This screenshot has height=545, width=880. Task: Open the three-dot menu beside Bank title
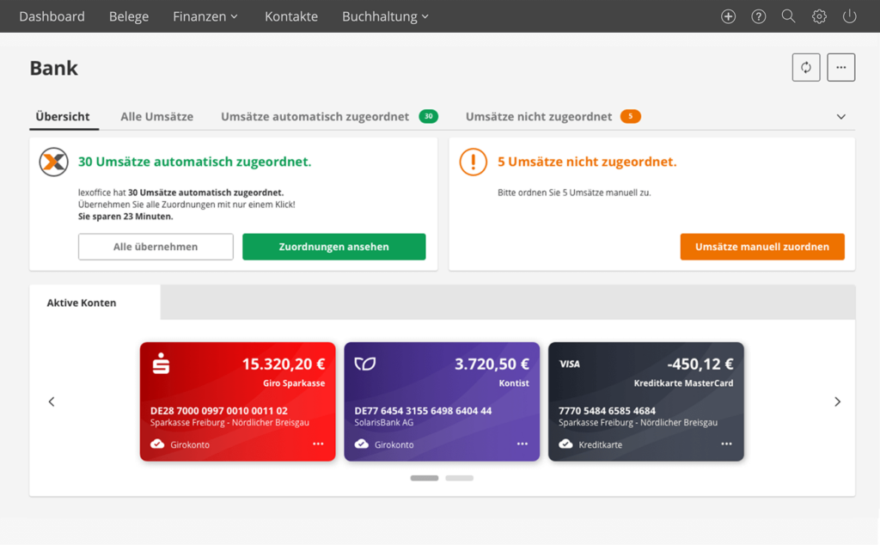(x=840, y=68)
